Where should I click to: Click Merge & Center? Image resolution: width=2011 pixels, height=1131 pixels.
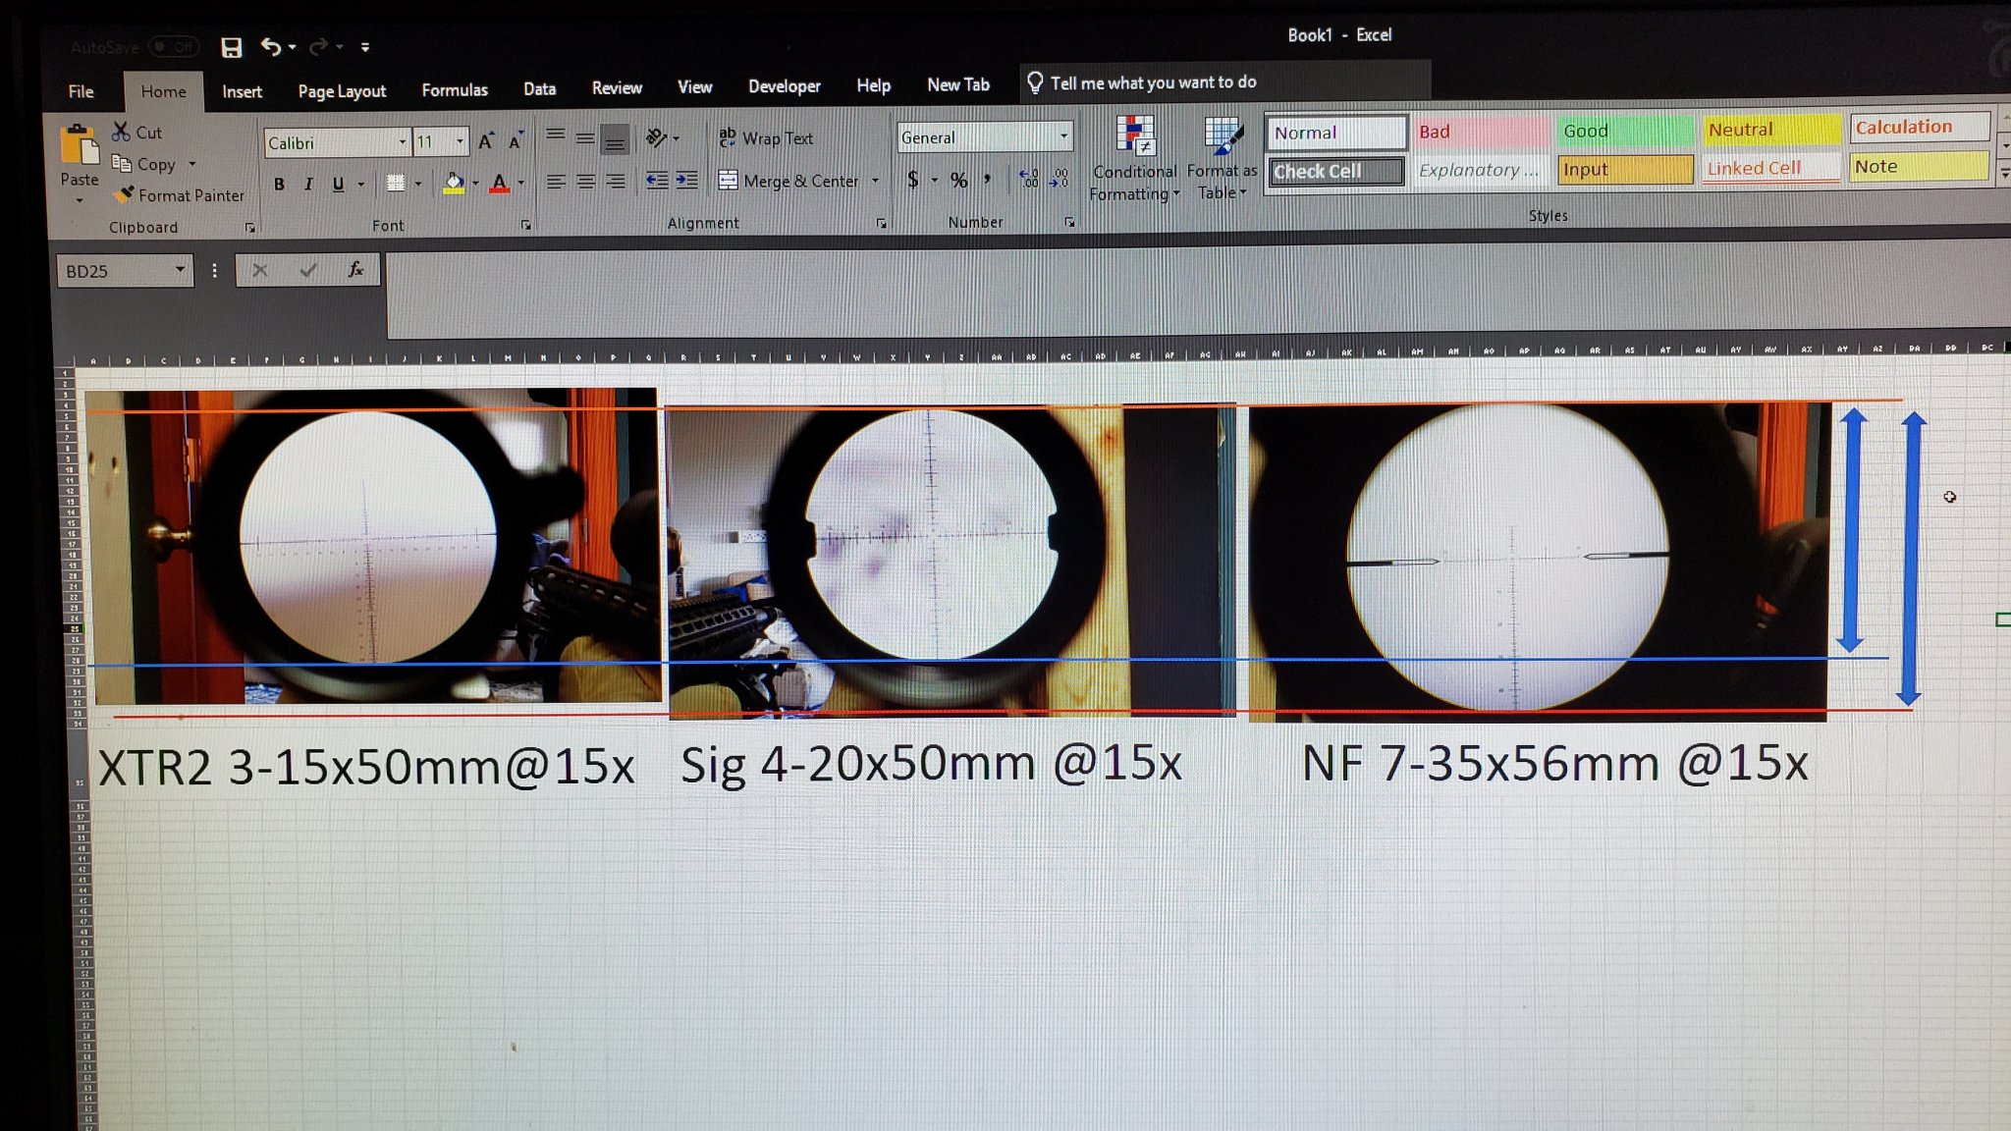[x=788, y=181]
